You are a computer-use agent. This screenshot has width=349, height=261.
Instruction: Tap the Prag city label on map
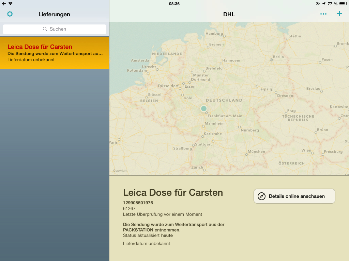point(291,110)
